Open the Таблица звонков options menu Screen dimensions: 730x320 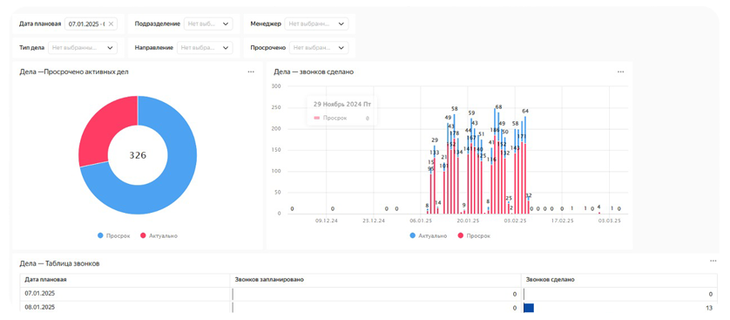click(713, 261)
